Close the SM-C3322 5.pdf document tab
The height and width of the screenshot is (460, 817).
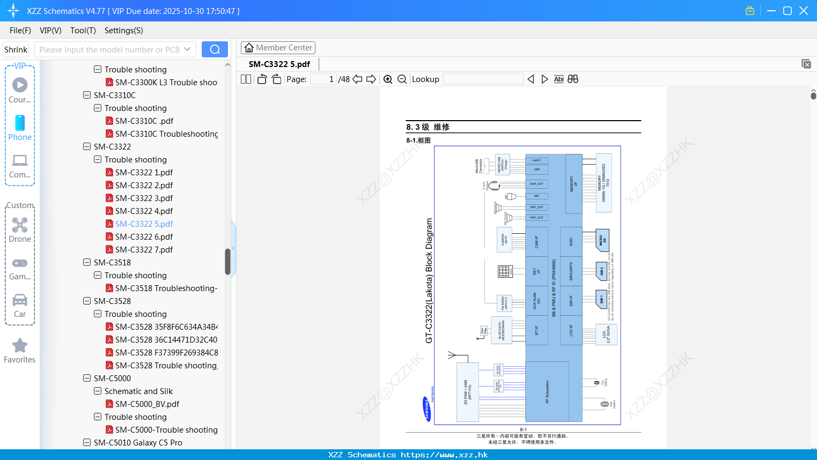pos(806,64)
